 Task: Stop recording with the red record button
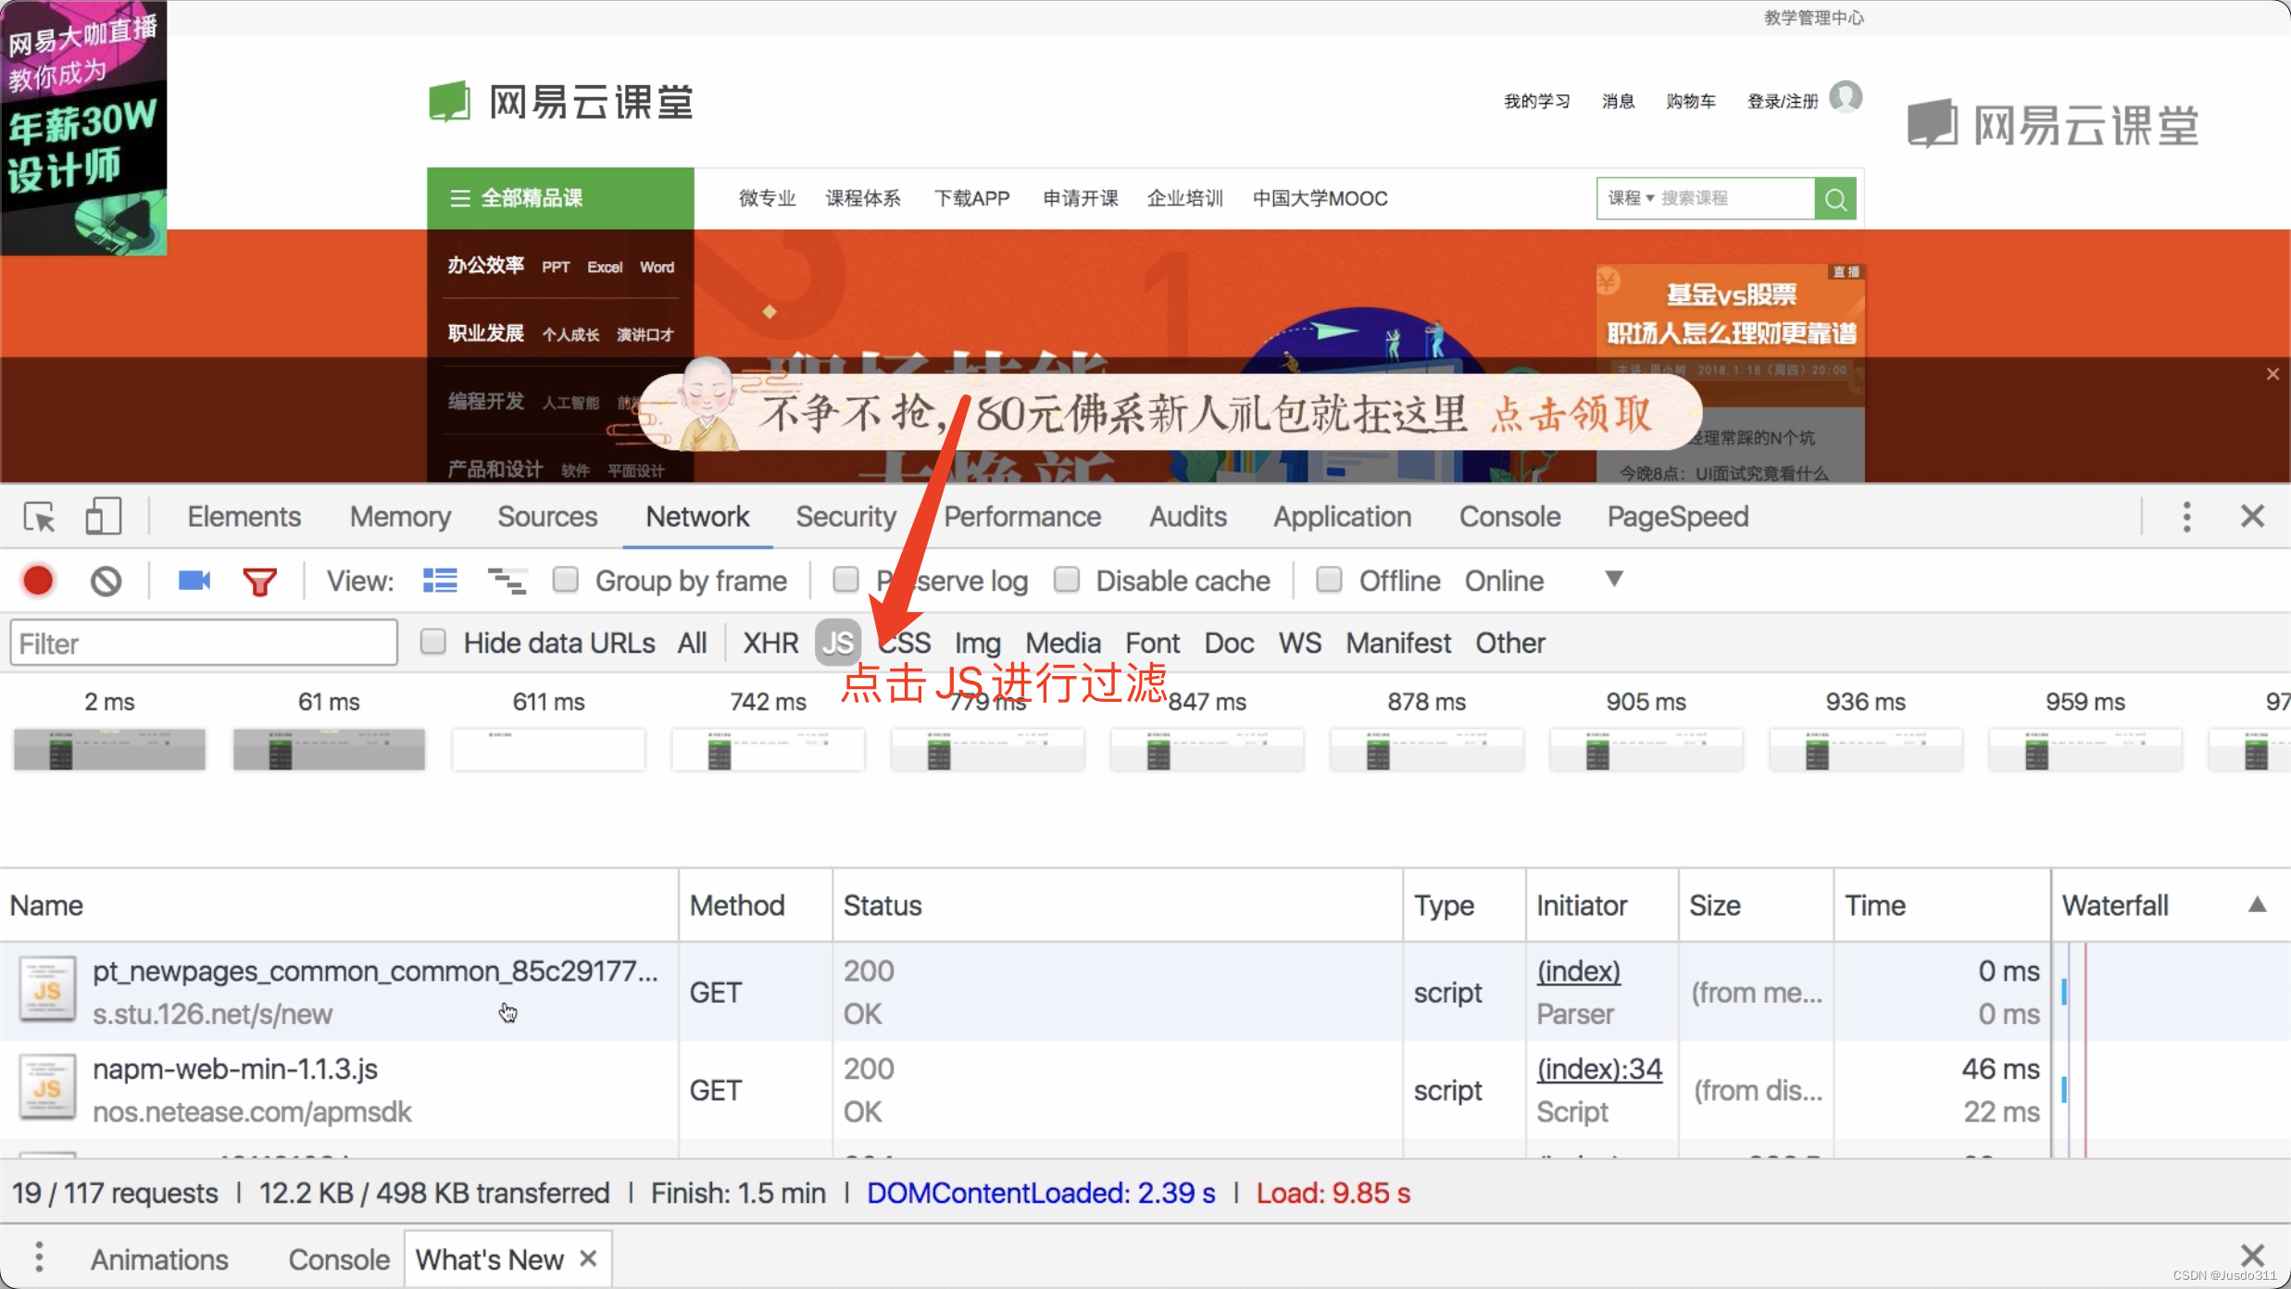pyautogui.click(x=38, y=581)
